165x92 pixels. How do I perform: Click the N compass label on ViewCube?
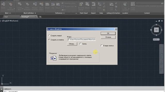coord(156,25)
